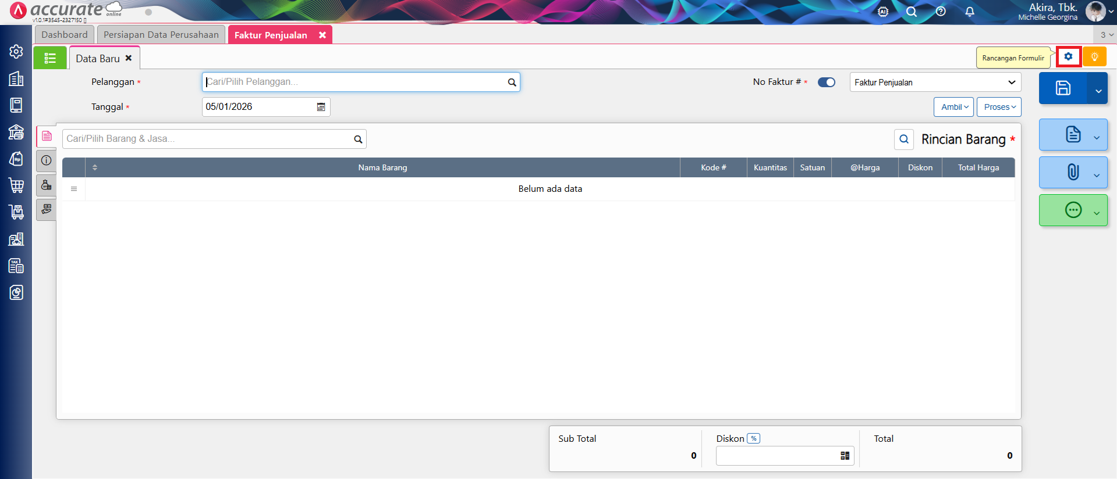Switch to the Dashboard tab
Viewport: 1117px width, 479px height.
[x=64, y=35]
